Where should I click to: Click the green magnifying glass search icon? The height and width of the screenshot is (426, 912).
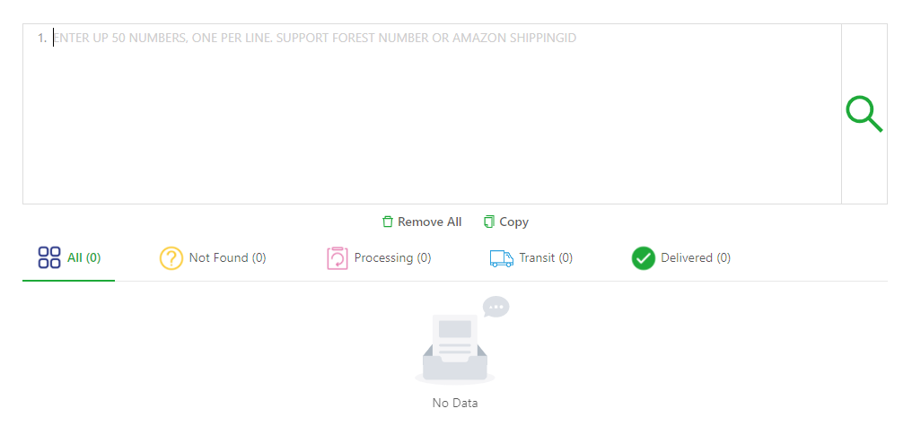point(864,114)
